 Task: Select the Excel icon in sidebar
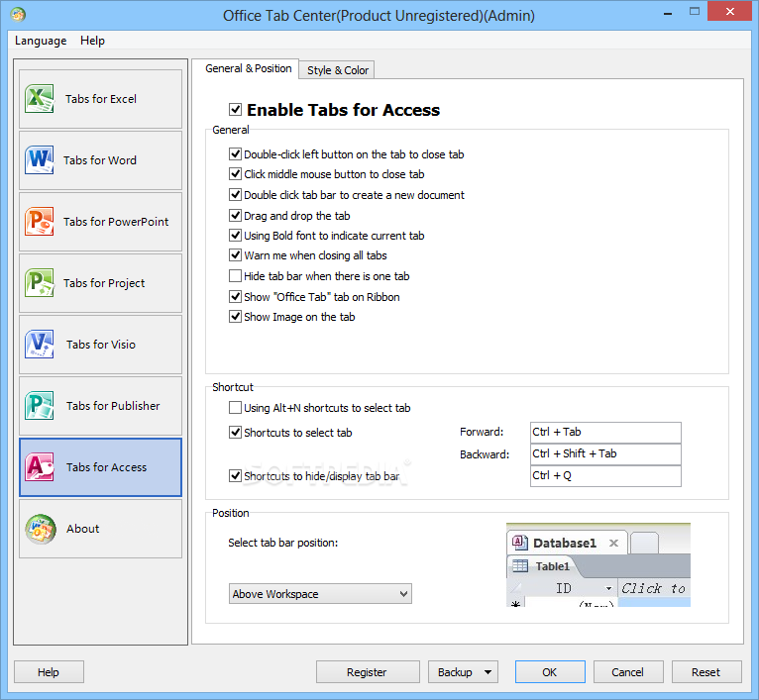[x=40, y=99]
